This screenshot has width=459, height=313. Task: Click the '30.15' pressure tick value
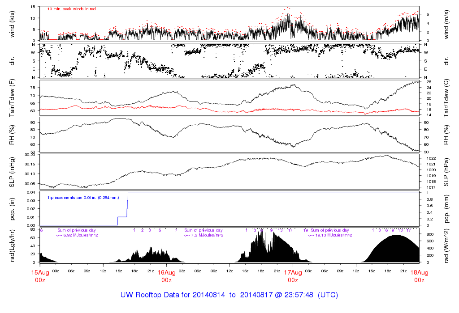coord(30,164)
